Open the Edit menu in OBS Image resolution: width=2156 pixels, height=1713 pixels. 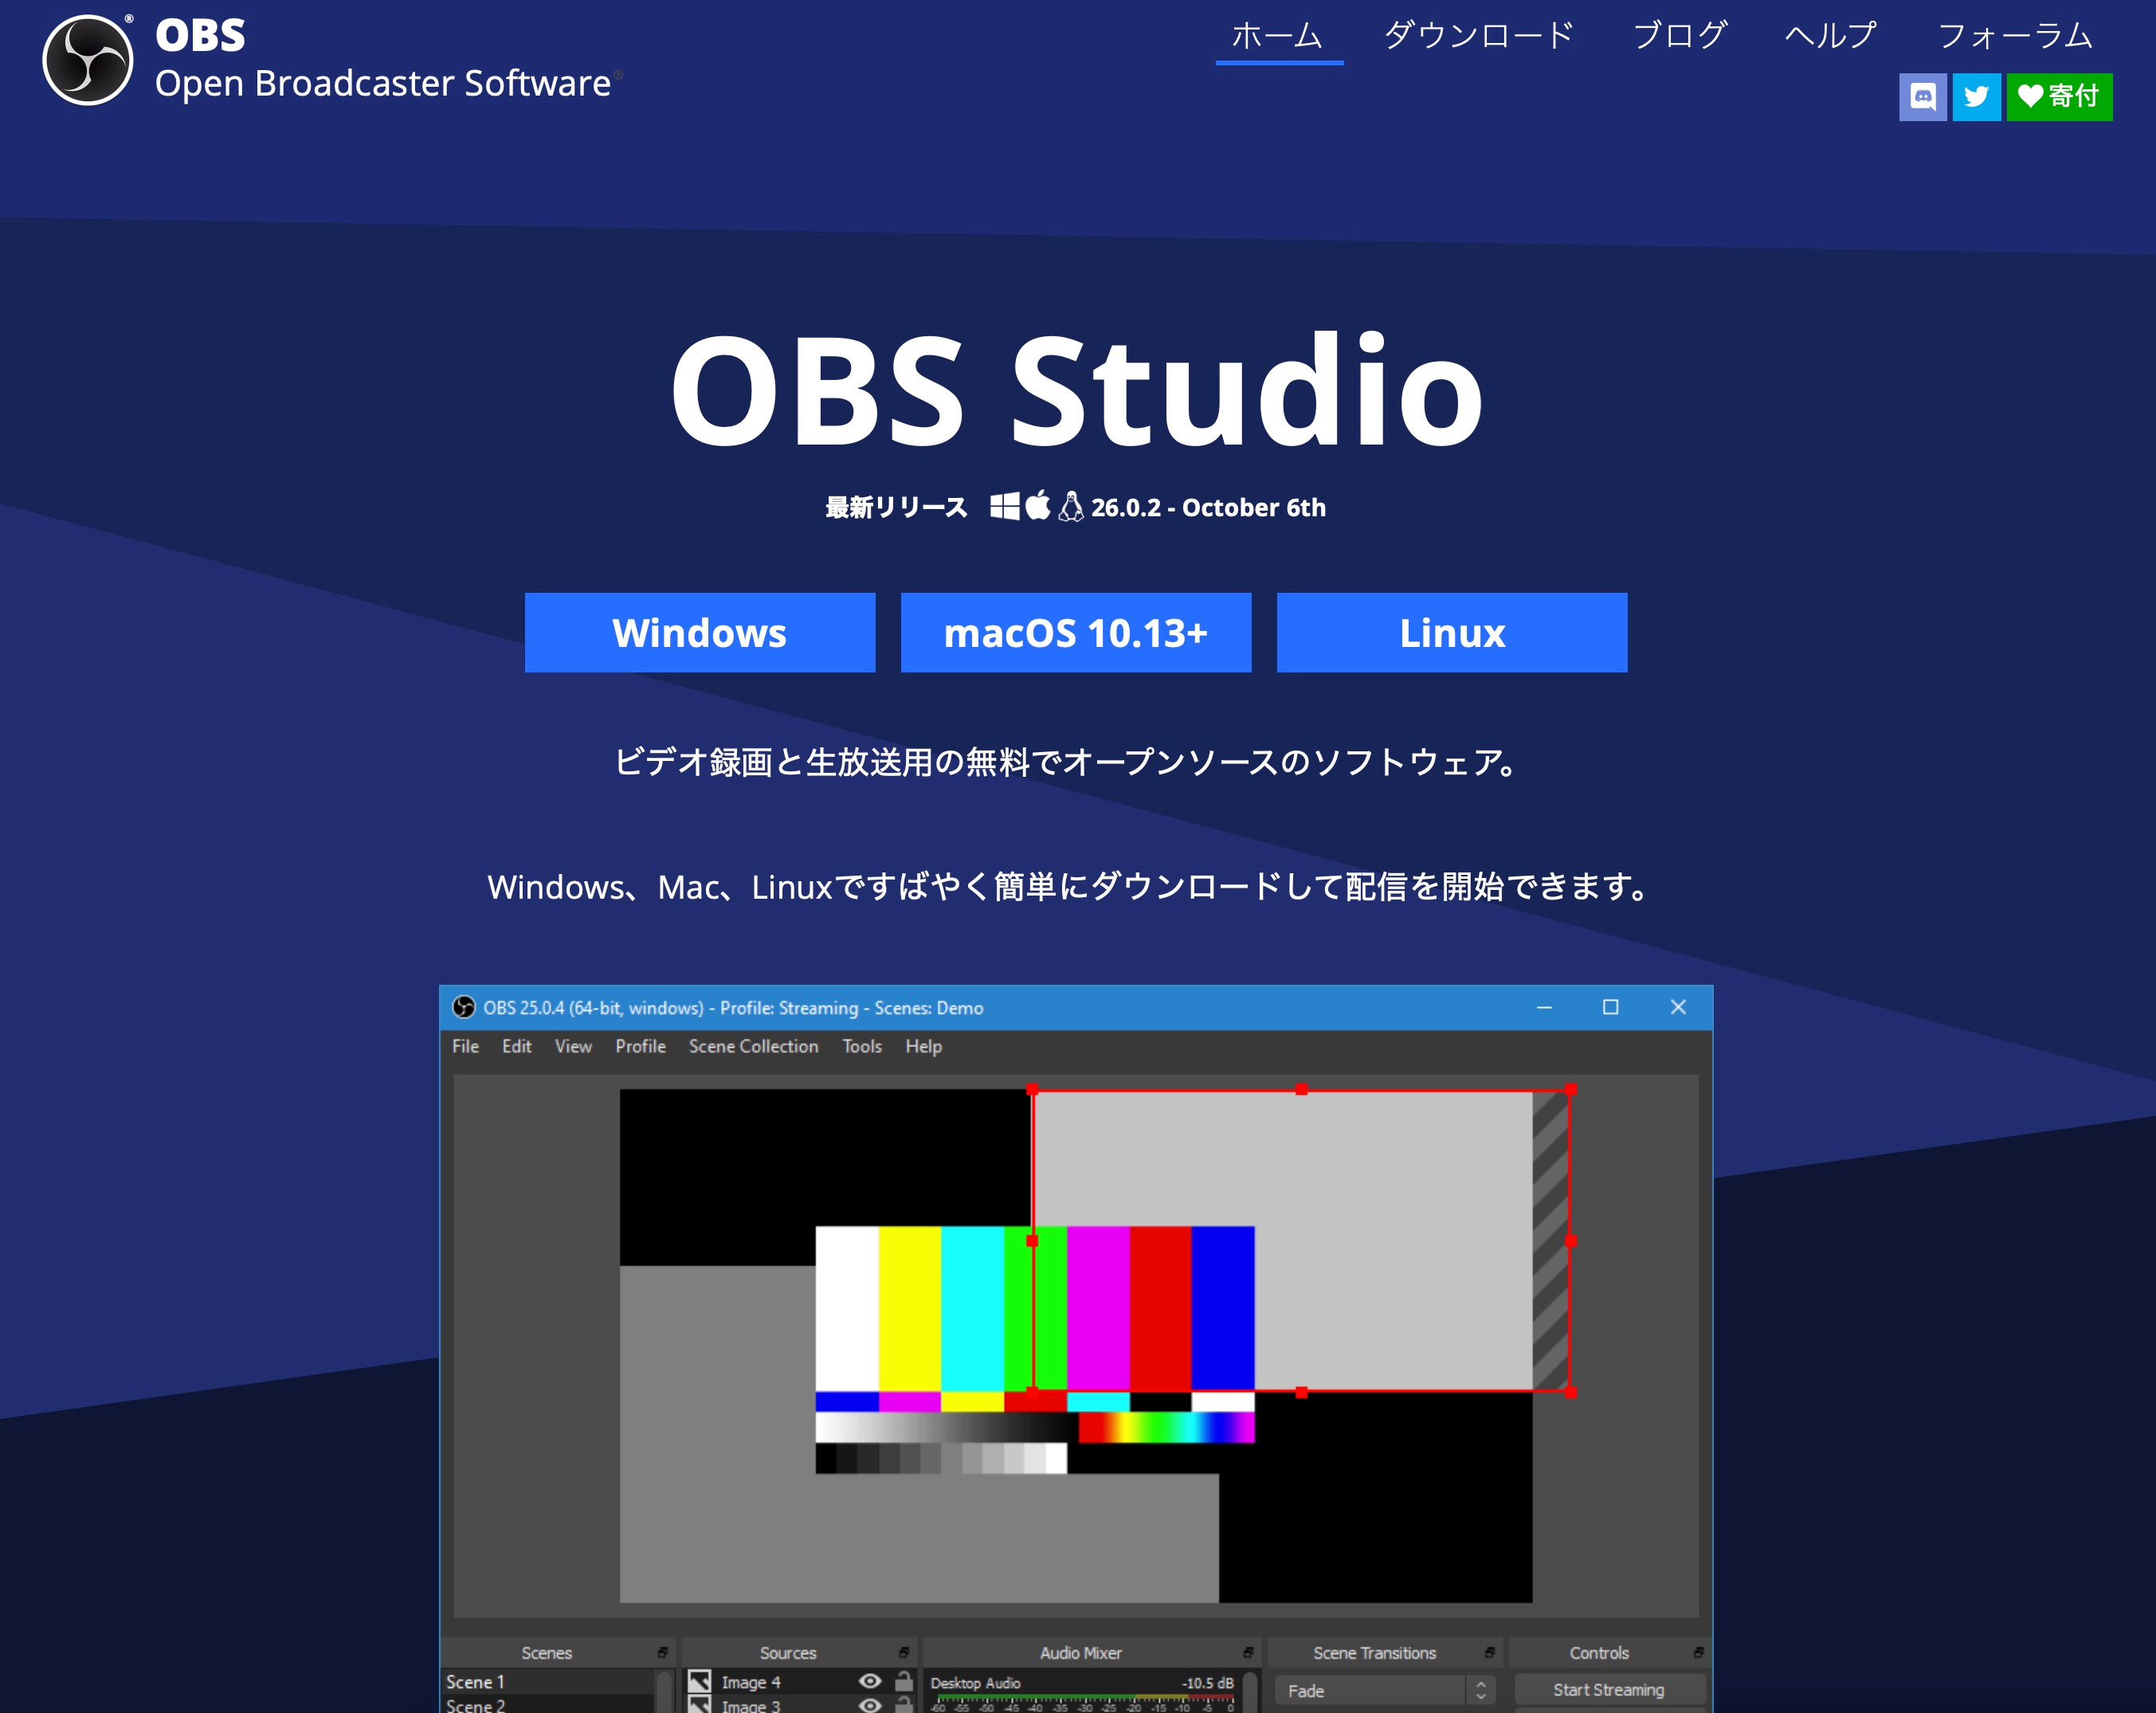click(517, 1046)
